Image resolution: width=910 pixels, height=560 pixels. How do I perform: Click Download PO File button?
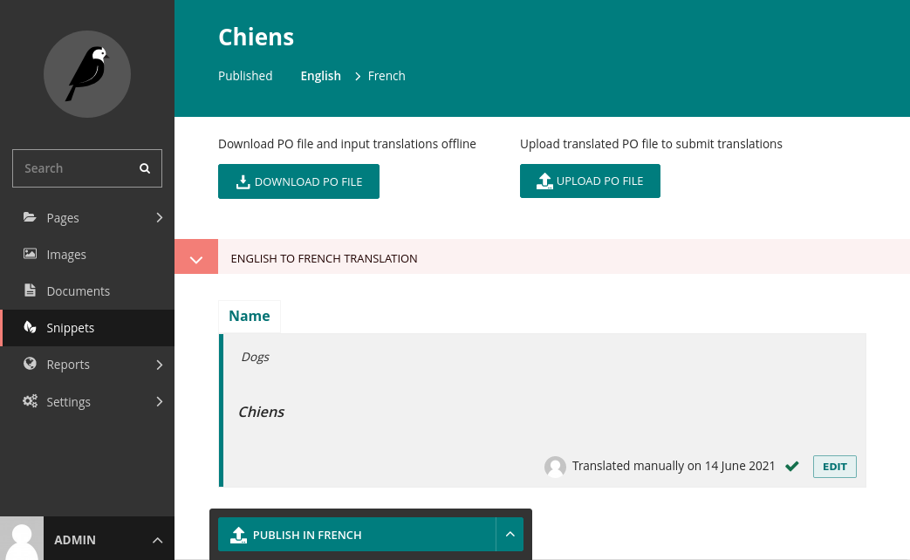[299, 181]
